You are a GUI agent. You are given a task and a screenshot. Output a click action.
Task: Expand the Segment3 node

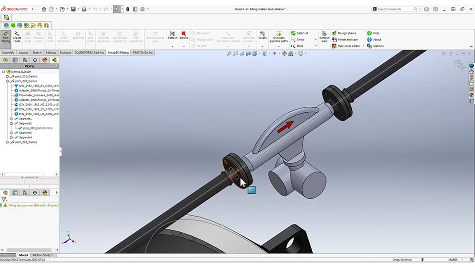click(x=11, y=133)
